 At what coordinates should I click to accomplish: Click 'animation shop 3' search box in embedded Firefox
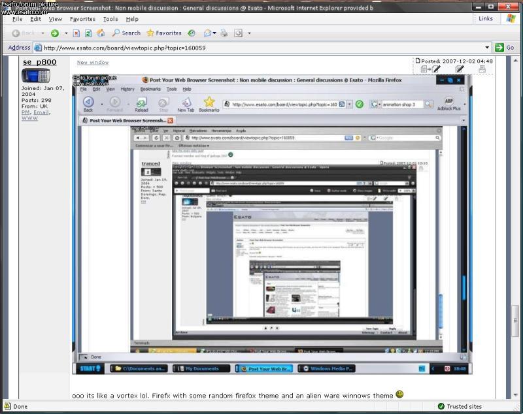tap(403, 104)
